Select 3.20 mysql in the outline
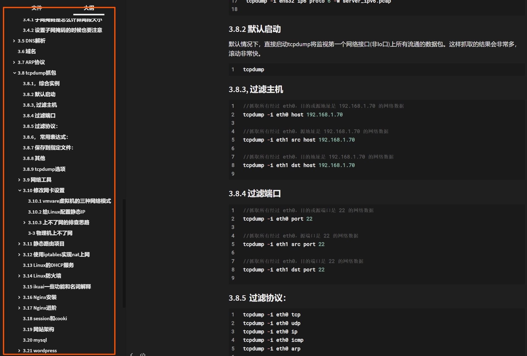Image resolution: width=527 pixels, height=356 pixels. (35, 340)
